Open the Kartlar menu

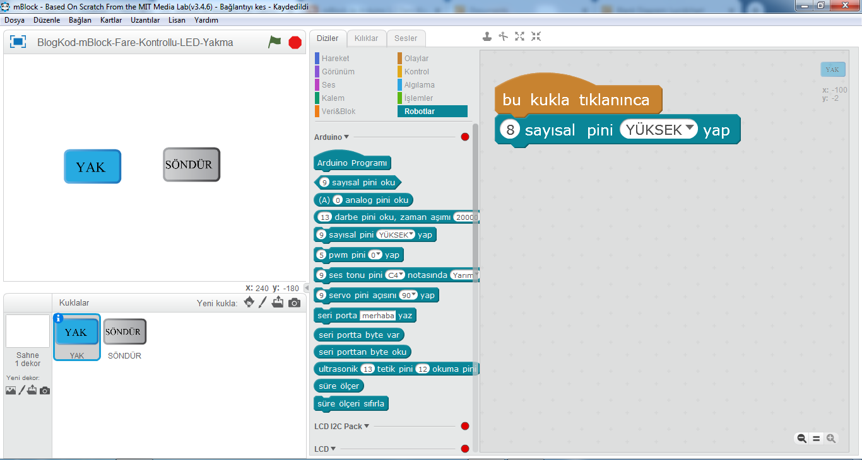coord(111,20)
